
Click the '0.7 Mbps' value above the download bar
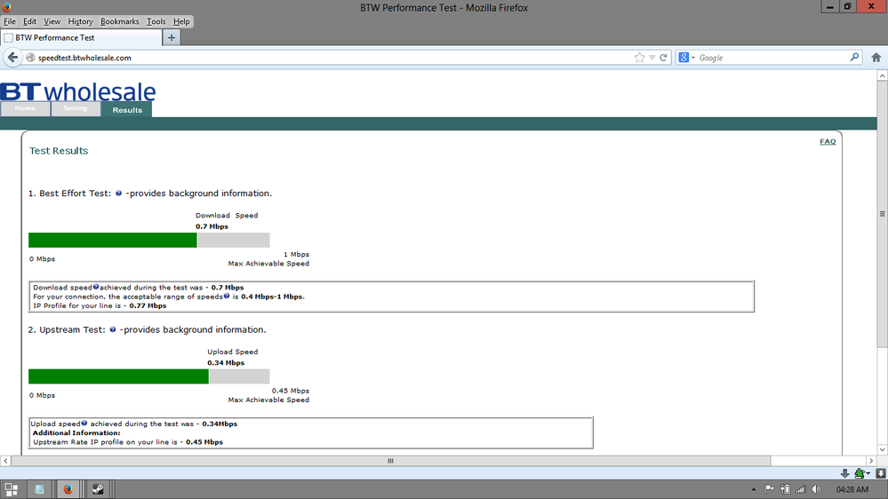212,226
